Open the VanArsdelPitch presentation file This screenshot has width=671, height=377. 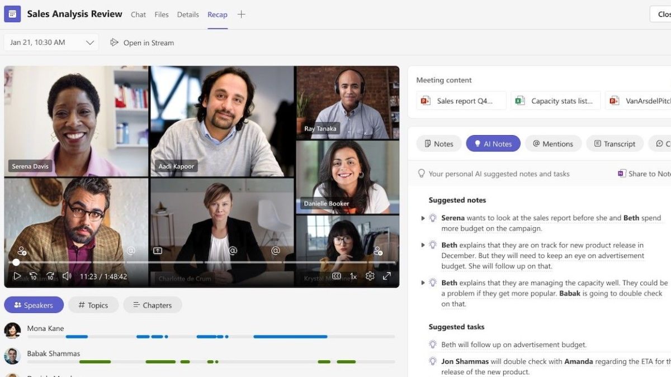point(639,101)
